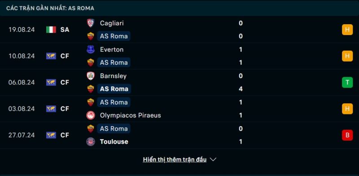Click the world flag icon for 10.08.24 match

51,56
